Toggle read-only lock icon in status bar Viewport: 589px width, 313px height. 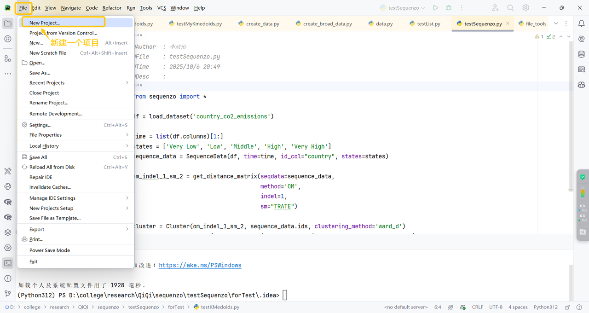[x=567, y=307]
